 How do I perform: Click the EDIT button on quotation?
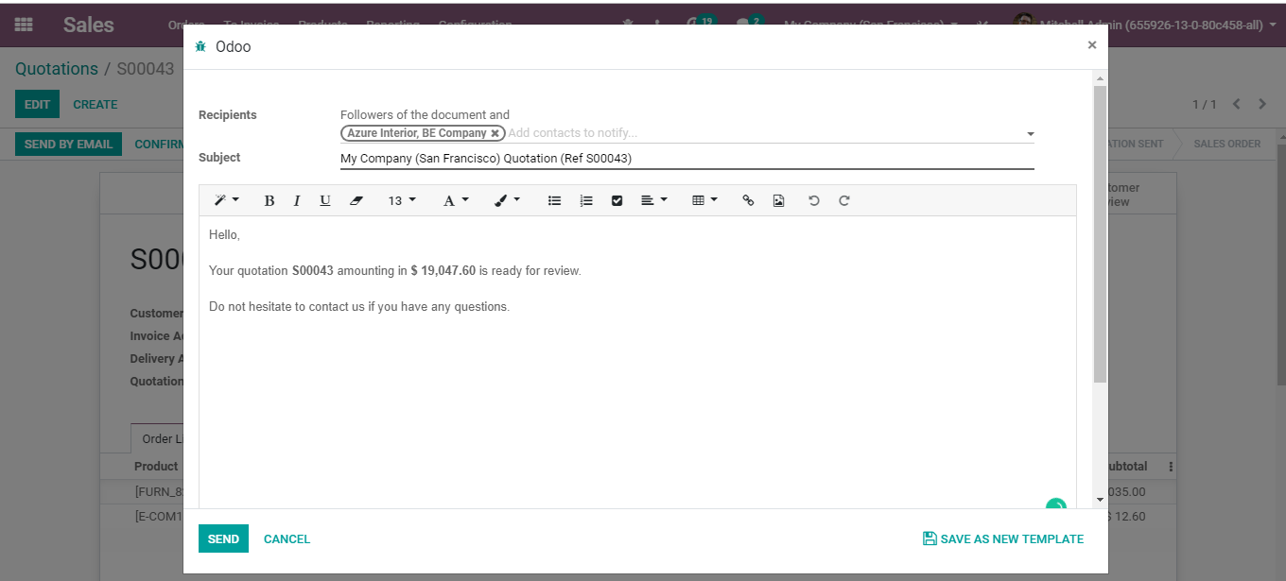(x=37, y=104)
